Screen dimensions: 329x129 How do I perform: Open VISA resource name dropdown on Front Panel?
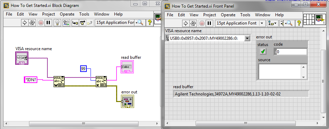click(247, 38)
